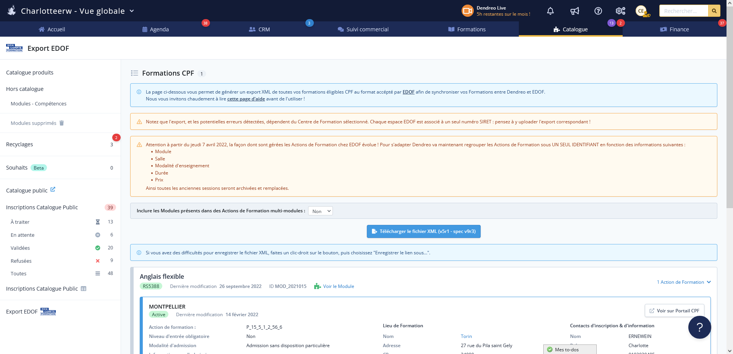This screenshot has height=354, width=733.
Task: Open the floating question mark help bubble
Action: (699, 327)
